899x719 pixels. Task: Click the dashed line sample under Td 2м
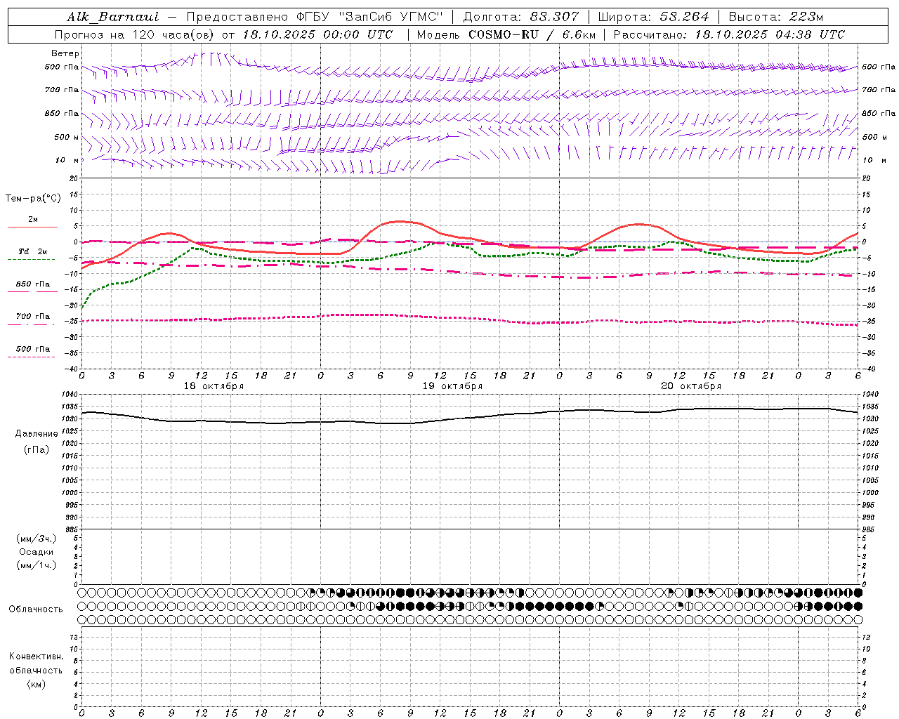pyautogui.click(x=32, y=260)
